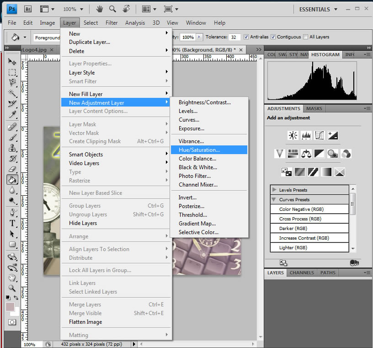Image resolution: width=373 pixels, height=348 pixels.
Task: Select Cross Process (RGB) curves preset
Action: (x=309, y=219)
